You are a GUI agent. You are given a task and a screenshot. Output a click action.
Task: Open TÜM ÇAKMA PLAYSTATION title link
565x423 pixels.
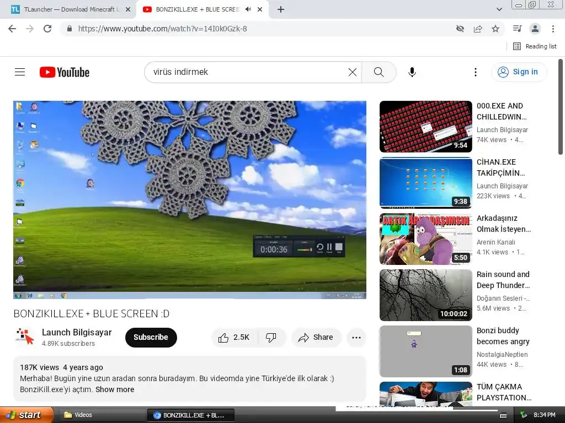click(x=504, y=392)
